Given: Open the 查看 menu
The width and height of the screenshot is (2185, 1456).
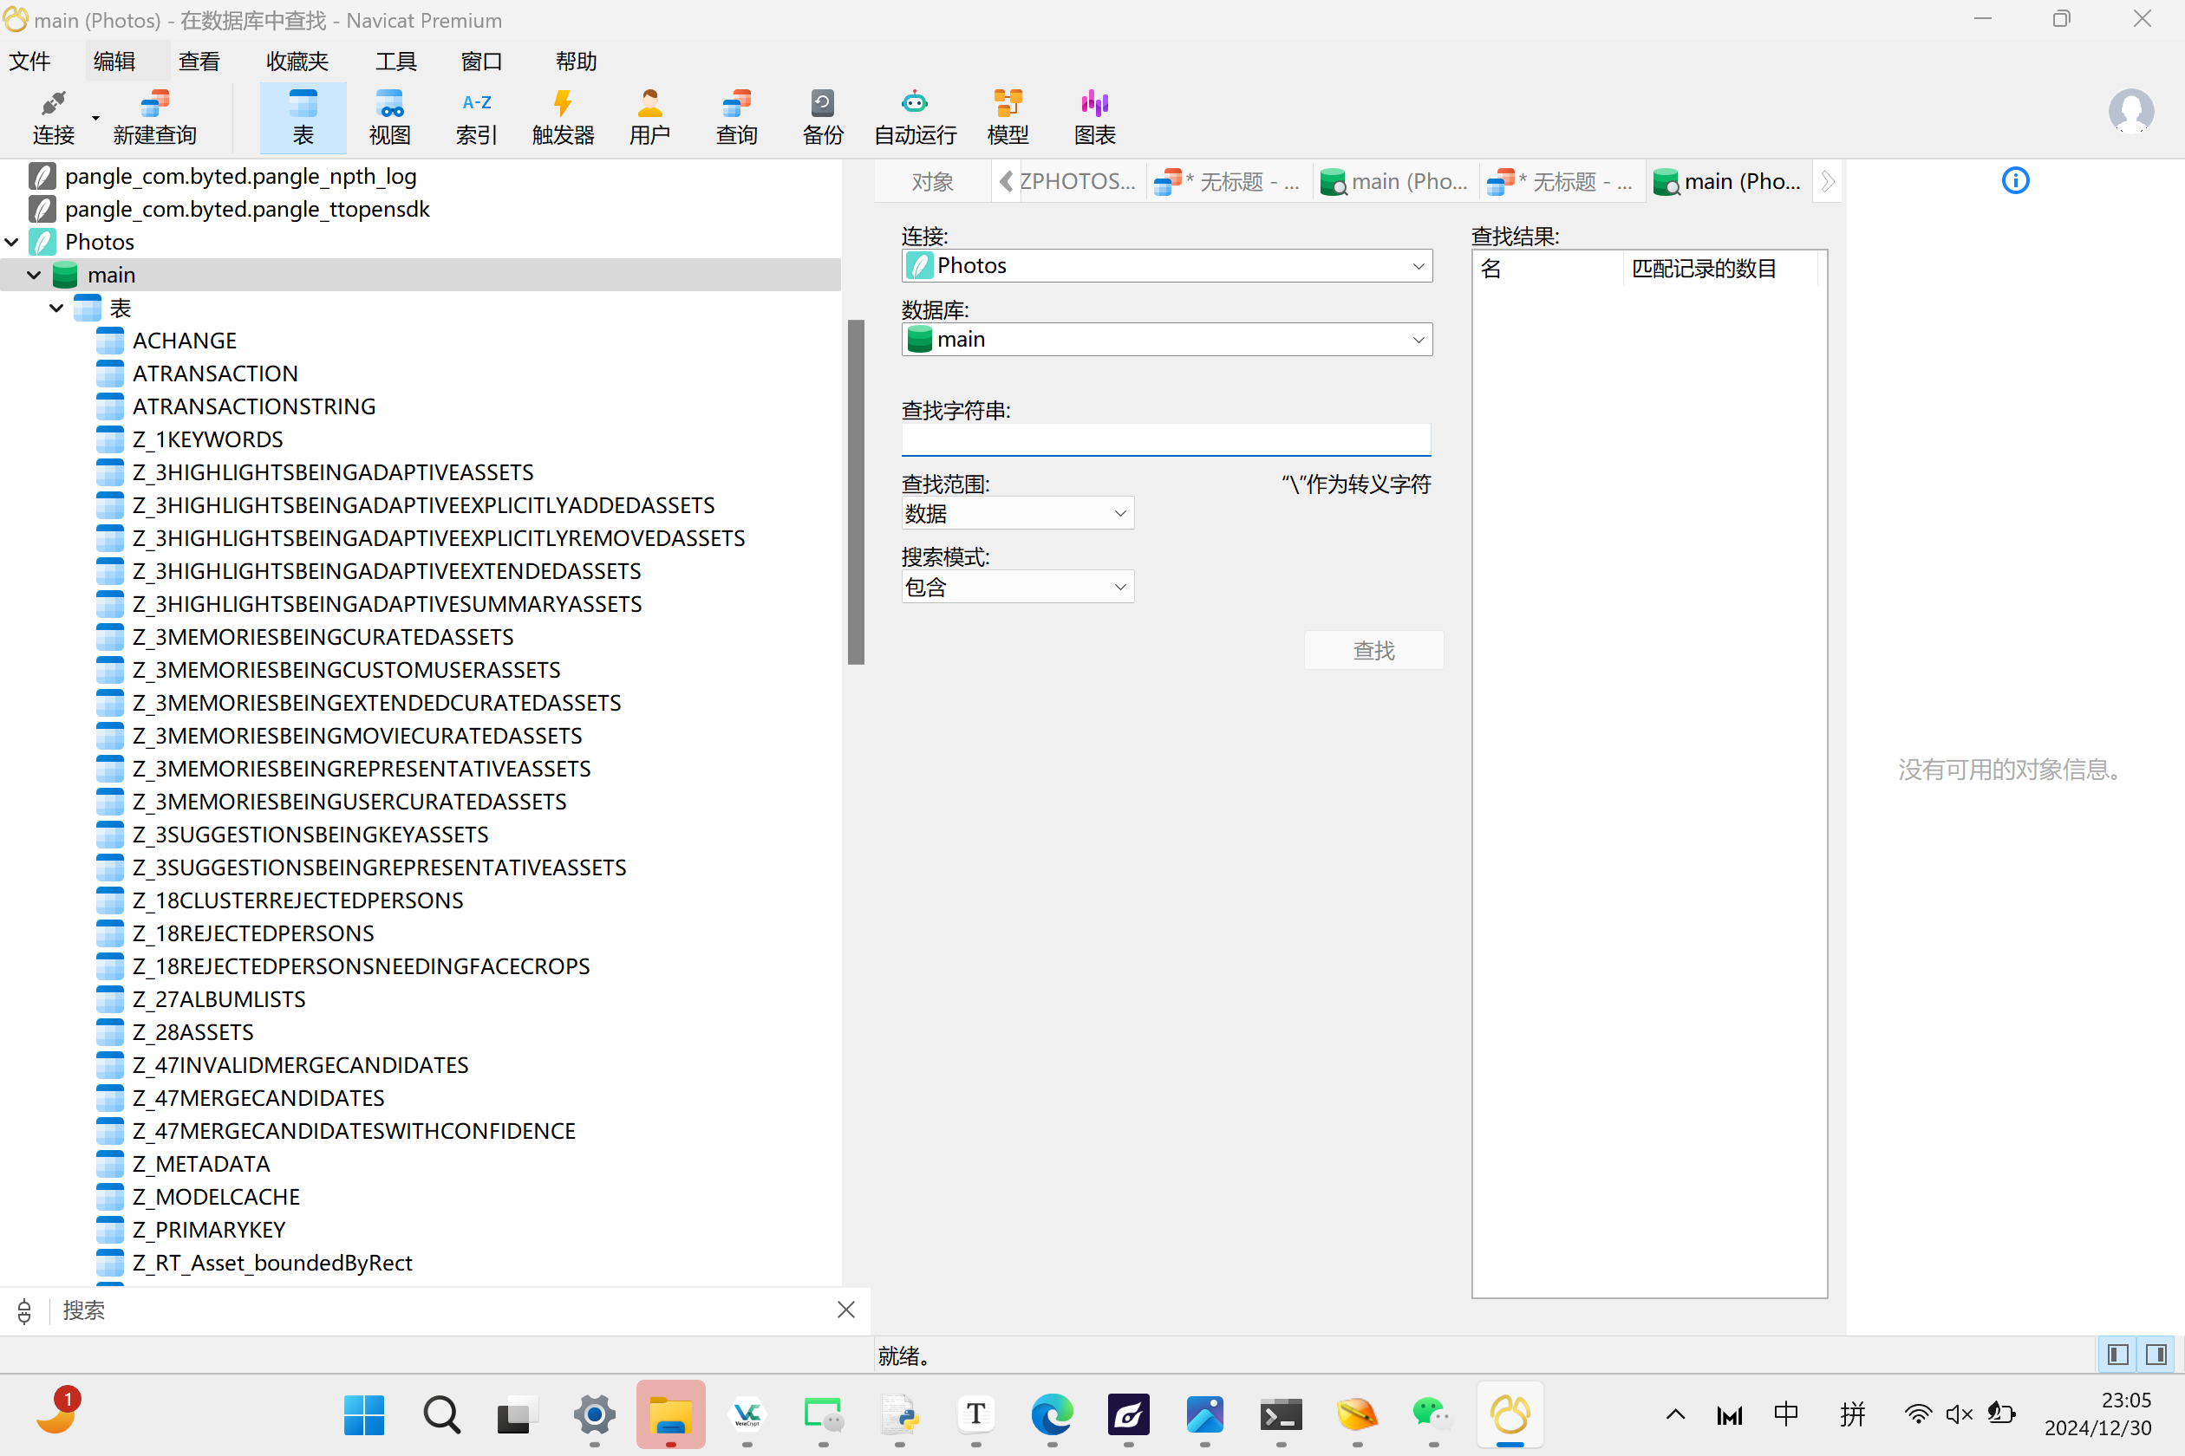Looking at the screenshot, I should (199, 62).
